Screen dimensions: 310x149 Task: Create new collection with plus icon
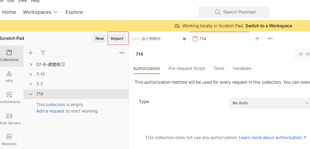31,53
